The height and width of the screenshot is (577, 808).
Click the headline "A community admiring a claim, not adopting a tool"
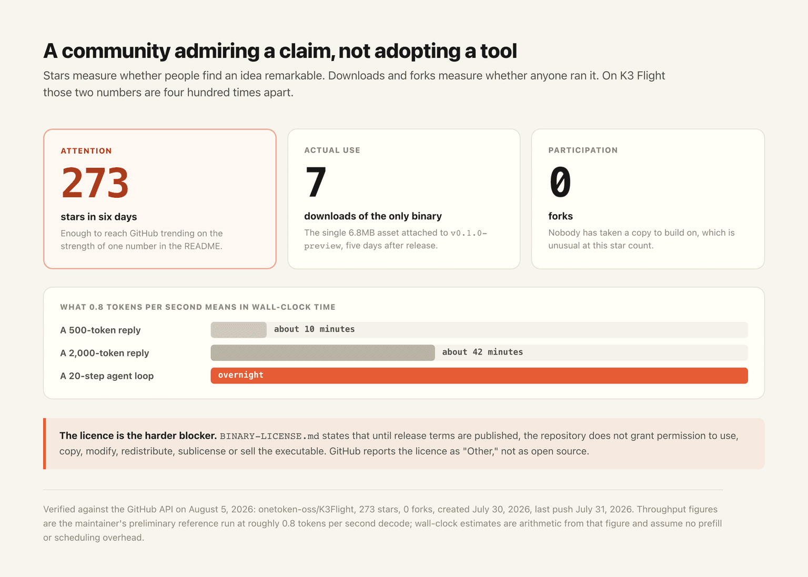coord(280,51)
